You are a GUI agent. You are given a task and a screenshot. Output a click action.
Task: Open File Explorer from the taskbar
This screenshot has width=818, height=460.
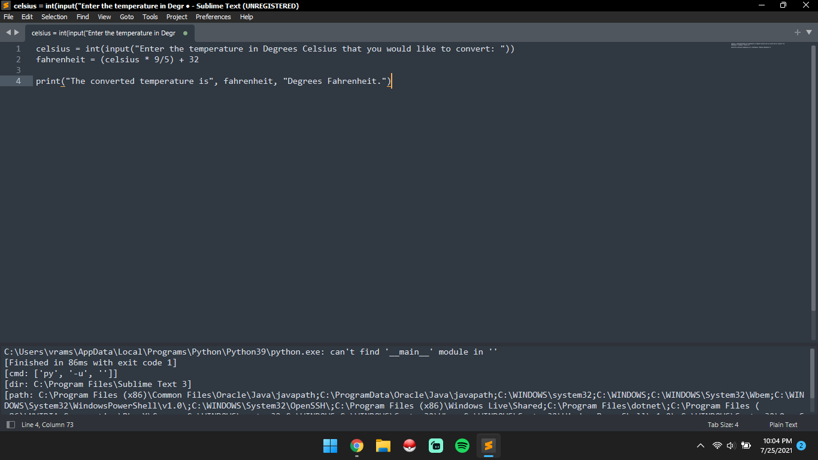pos(383,446)
